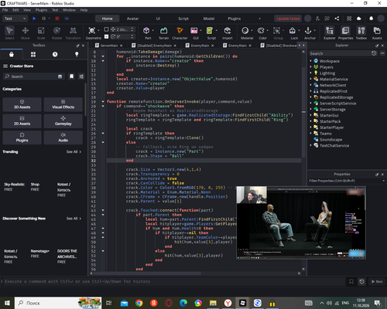Collapse code fold at line 26

(103, 133)
